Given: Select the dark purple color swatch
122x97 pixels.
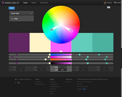Looking at the screenshot, I should click(19, 43).
